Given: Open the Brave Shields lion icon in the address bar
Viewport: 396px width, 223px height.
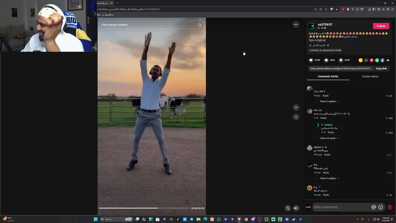Looking at the screenshot, I should (x=332, y=9).
